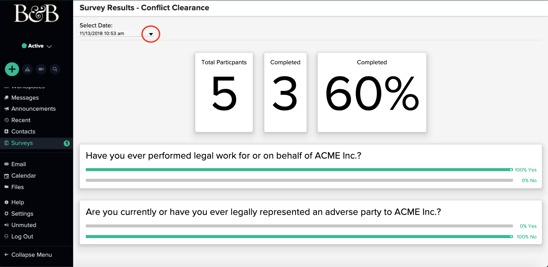The width and height of the screenshot is (548, 267).
Task: Open the Select Date dropdown arrow
Action: click(151, 34)
